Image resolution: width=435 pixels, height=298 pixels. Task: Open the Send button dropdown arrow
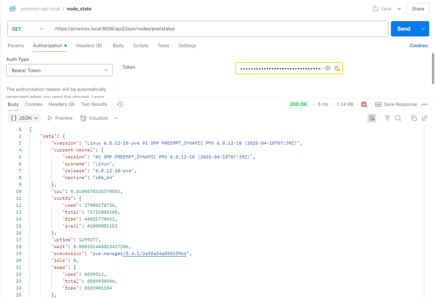(x=423, y=29)
